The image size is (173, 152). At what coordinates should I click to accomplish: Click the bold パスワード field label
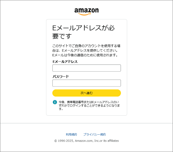pyautogui.click(x=60, y=76)
